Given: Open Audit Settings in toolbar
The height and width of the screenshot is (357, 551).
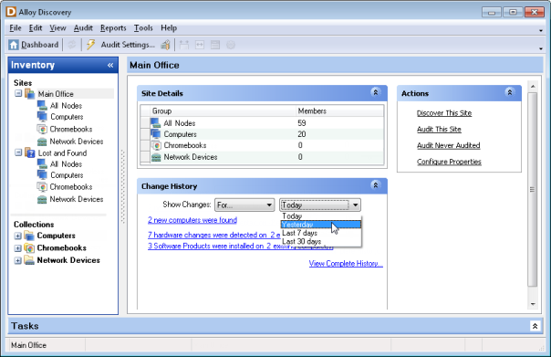Looking at the screenshot, I should 128,45.
